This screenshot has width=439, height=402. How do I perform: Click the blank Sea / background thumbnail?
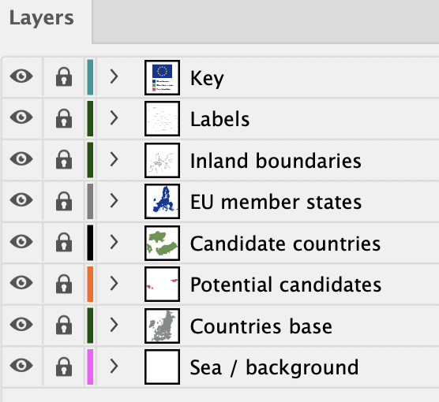pos(162,367)
